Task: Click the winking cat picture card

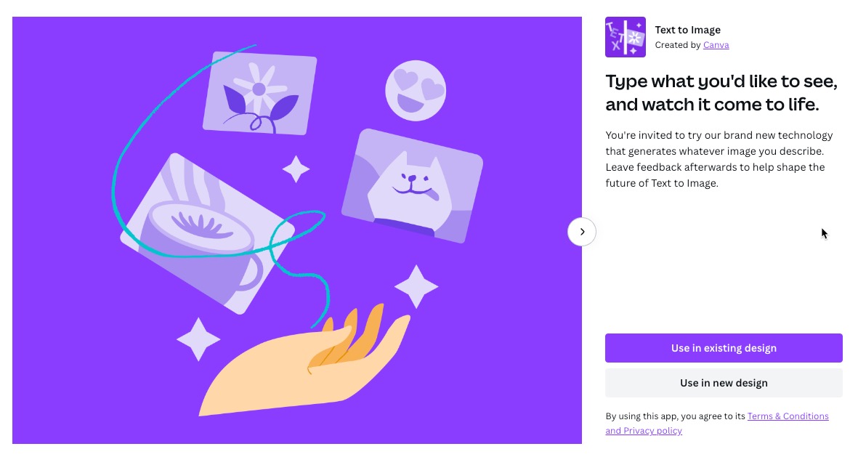Action: (x=413, y=186)
